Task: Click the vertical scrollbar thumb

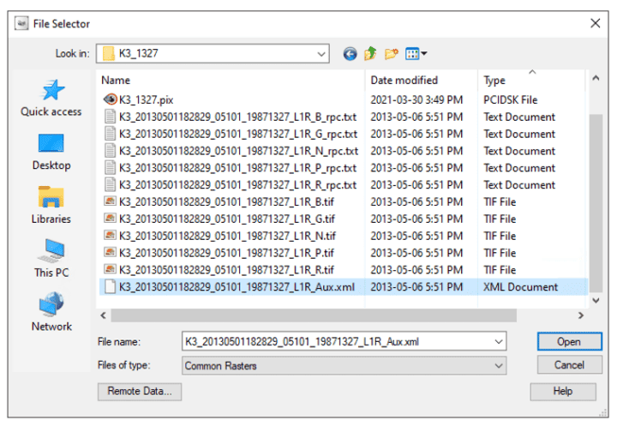Action: (x=596, y=203)
